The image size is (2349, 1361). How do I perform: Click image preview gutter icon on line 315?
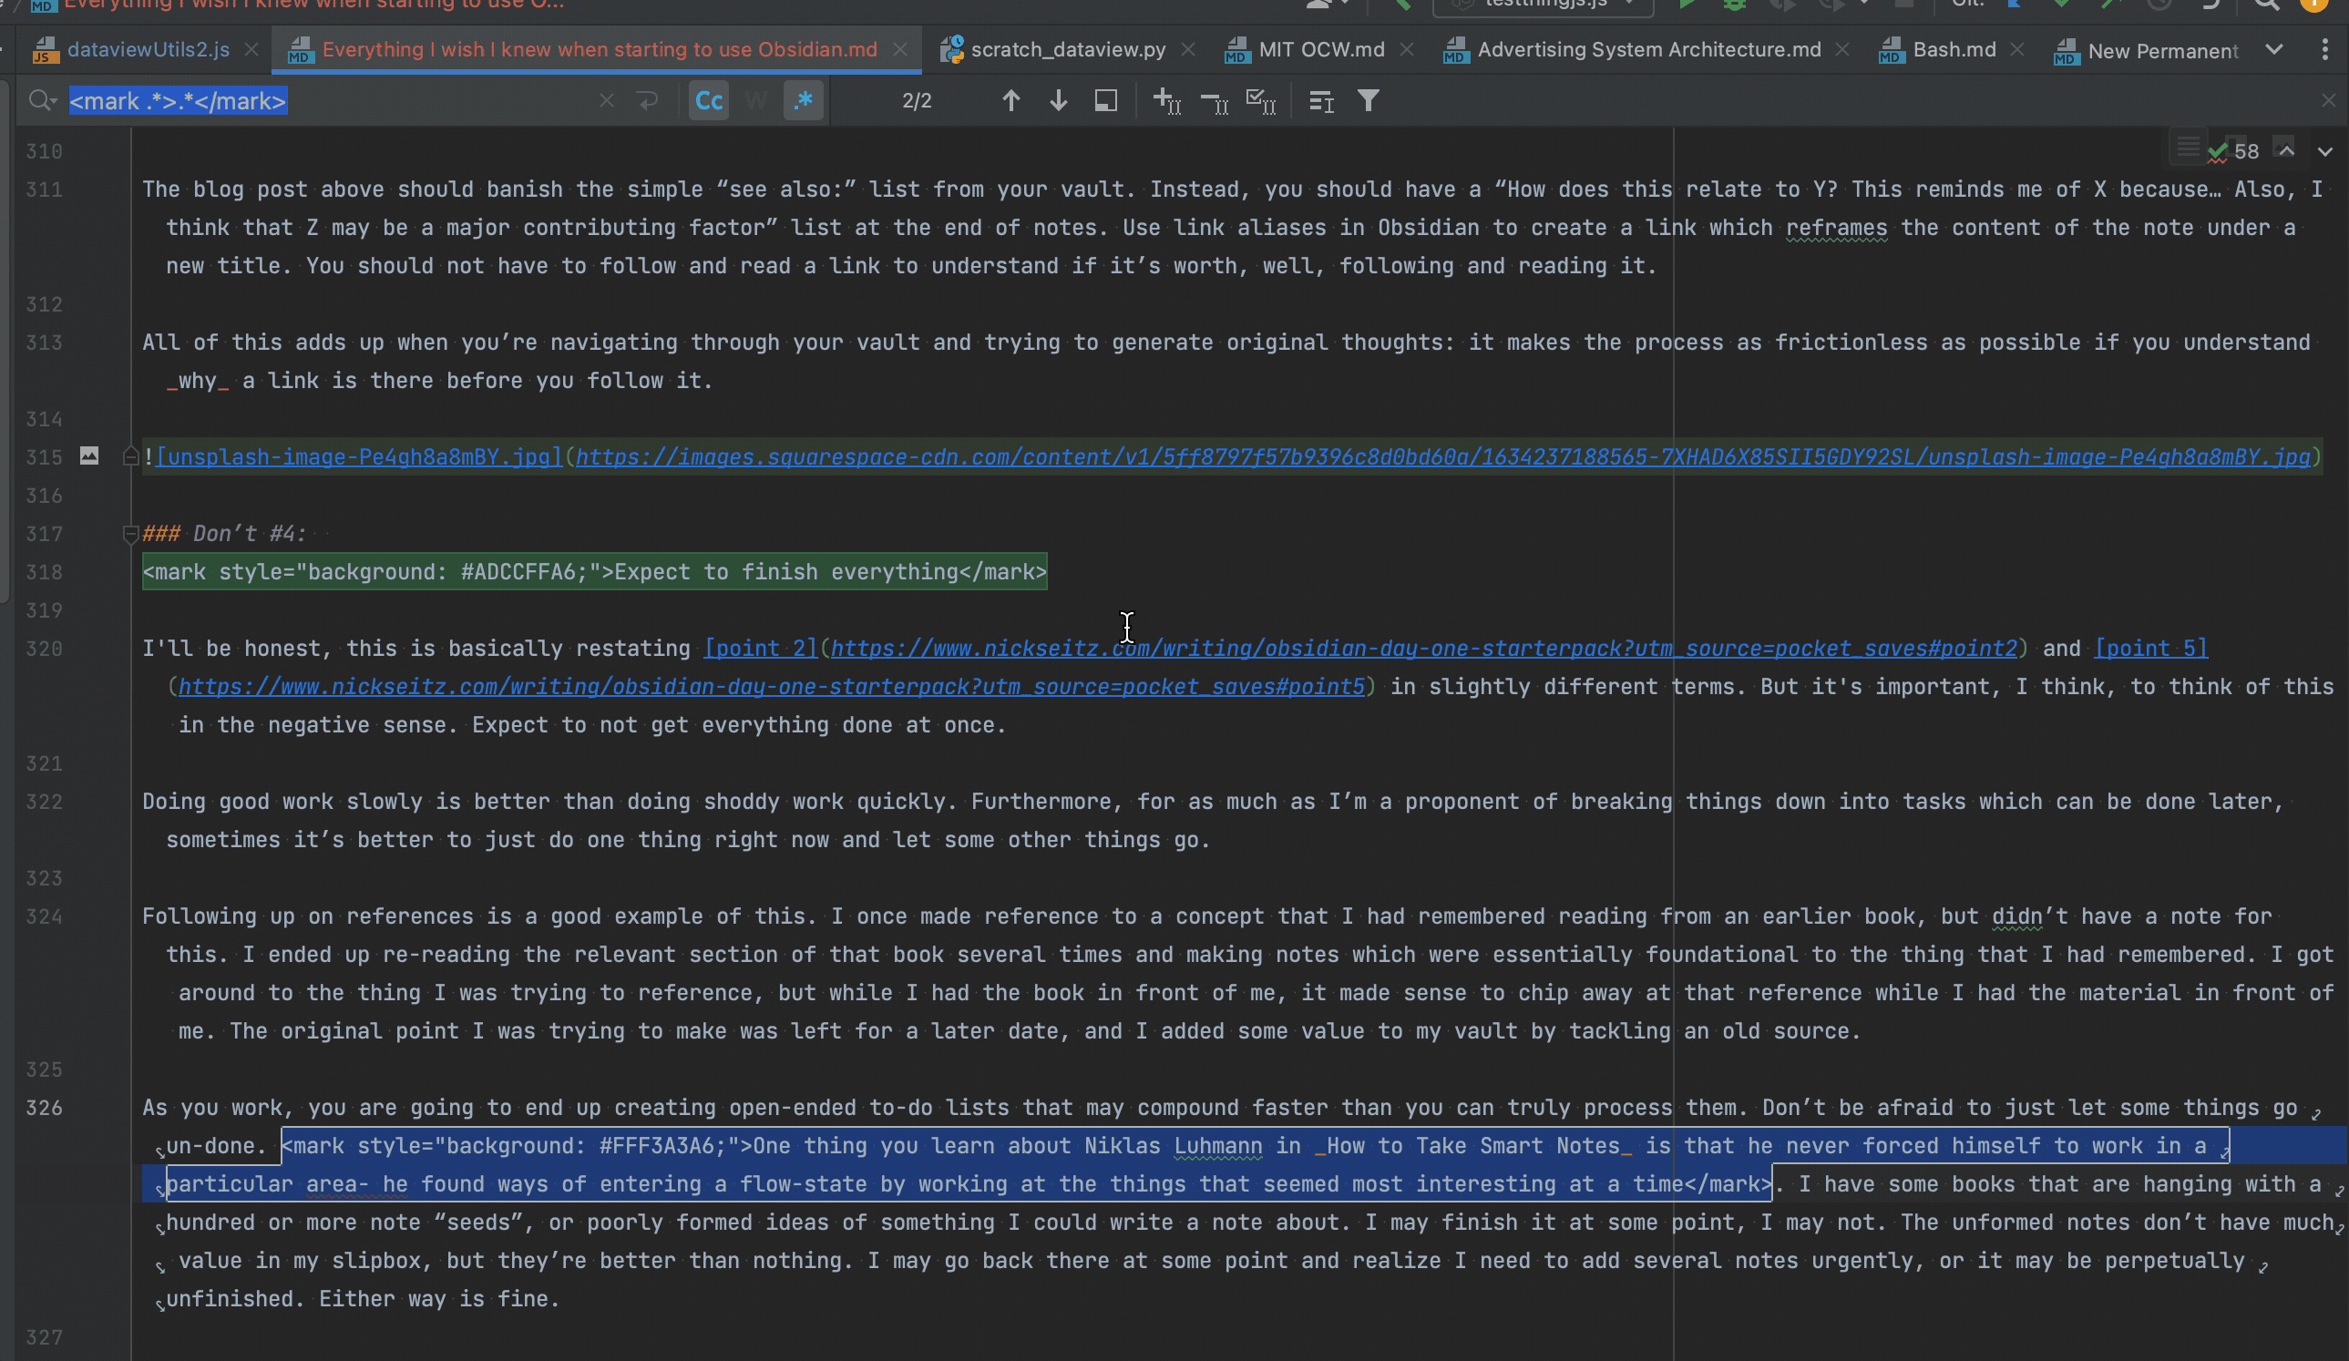(88, 455)
